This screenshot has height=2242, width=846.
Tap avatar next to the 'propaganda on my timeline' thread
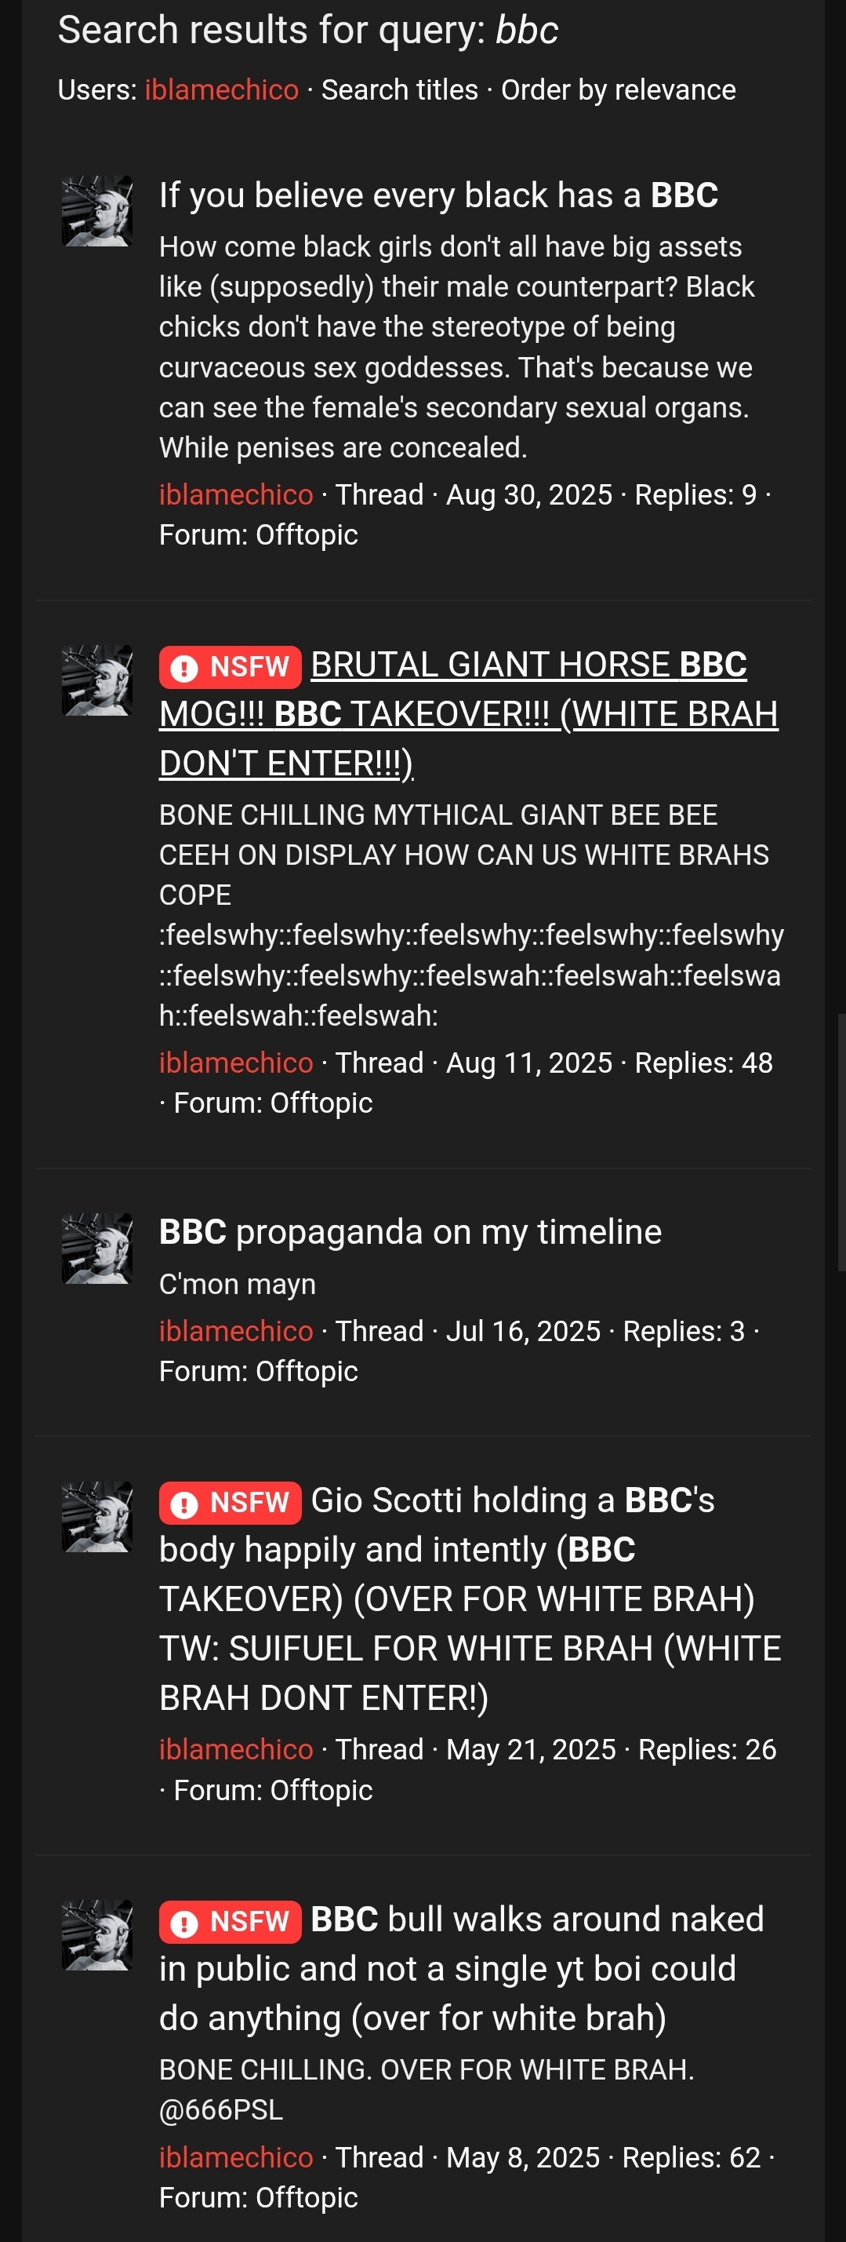[x=96, y=1248]
